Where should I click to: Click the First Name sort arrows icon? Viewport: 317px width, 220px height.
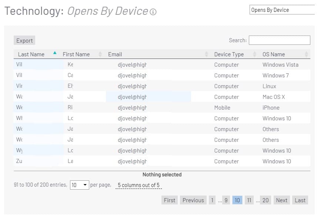click(100, 54)
